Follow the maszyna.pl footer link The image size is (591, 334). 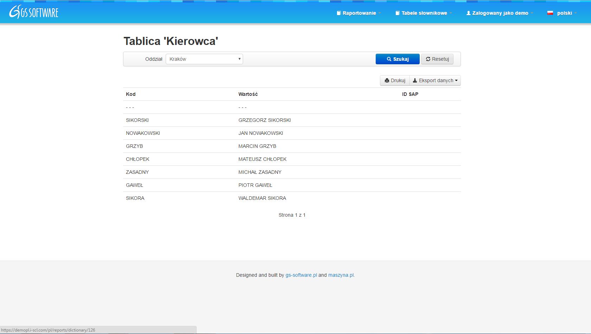tap(341, 275)
